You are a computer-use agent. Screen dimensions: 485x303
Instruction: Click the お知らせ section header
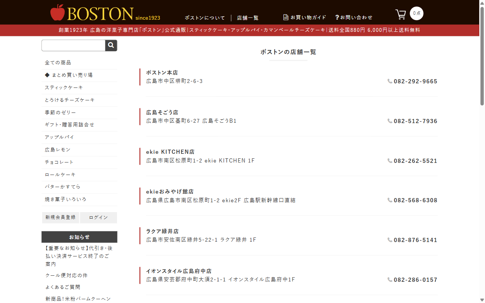(79, 237)
